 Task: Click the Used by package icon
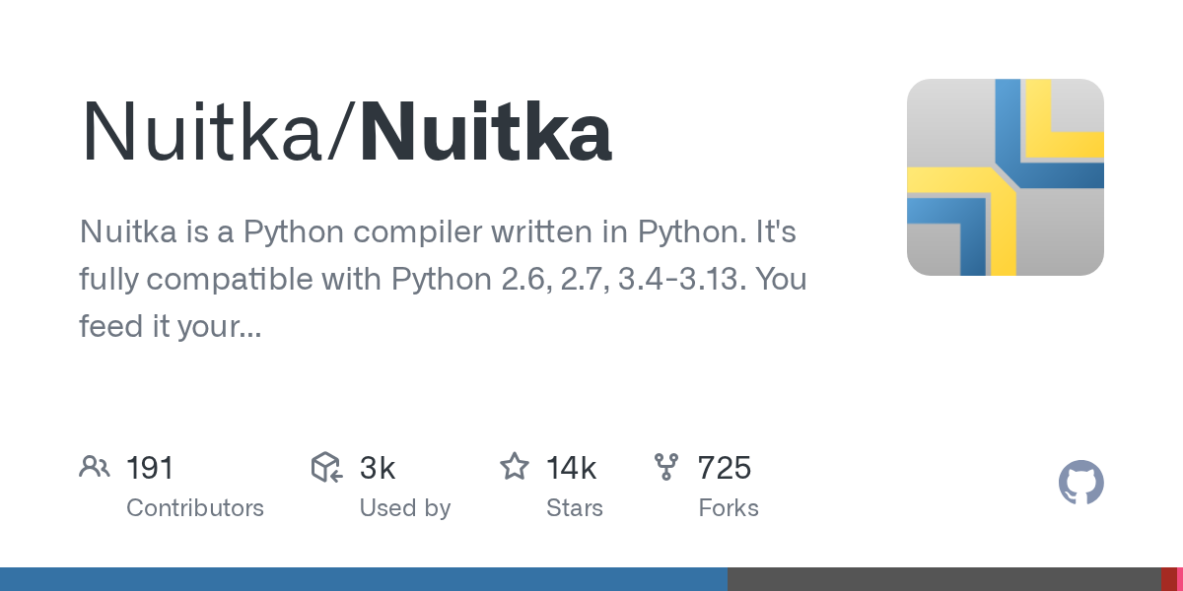click(326, 467)
